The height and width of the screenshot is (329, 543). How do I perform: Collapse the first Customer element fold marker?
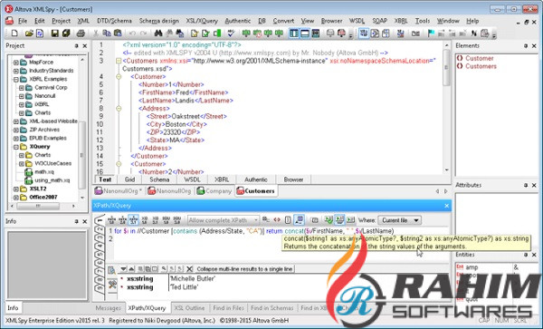119,77
